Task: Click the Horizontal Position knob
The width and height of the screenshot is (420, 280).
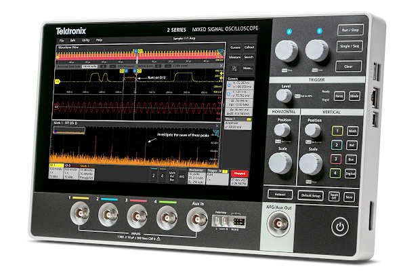Action: [282, 131]
